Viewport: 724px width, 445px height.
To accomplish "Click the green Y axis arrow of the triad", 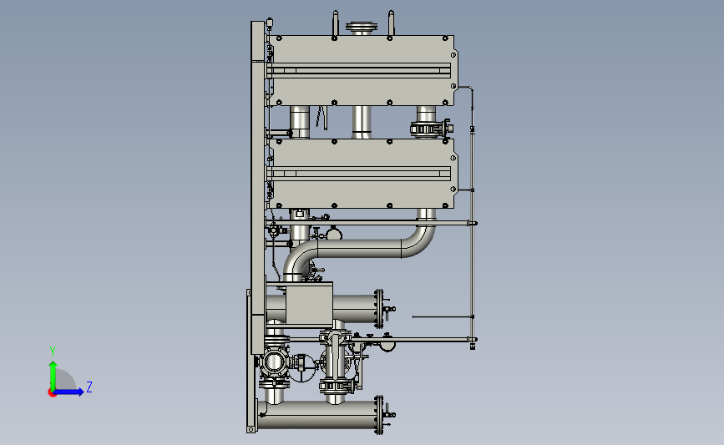I will (53, 376).
